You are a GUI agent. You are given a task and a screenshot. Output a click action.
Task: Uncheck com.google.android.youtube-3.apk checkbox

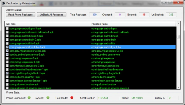(7, 47)
